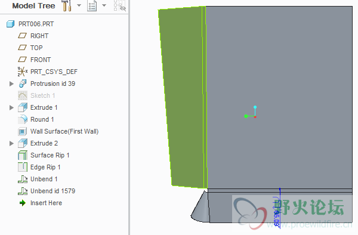Expand the Extrude 1 feature
Screen dimensions: 358x235
[x=11, y=108]
